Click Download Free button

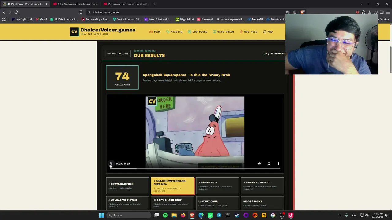pyautogui.click(x=127, y=186)
